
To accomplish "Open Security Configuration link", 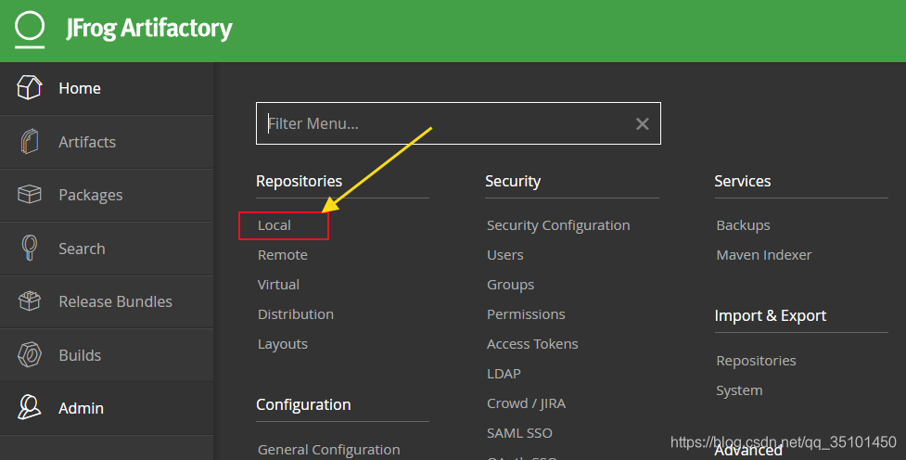I will 558,225.
